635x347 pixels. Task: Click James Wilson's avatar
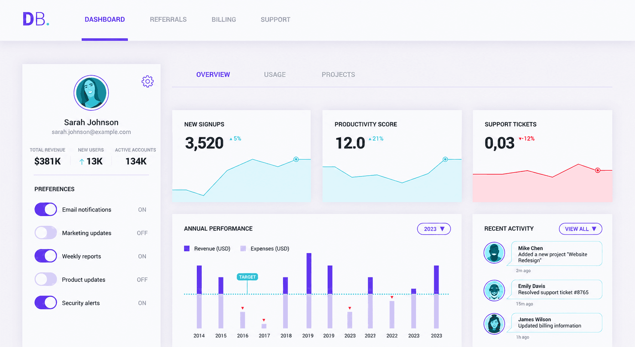tap(494, 324)
